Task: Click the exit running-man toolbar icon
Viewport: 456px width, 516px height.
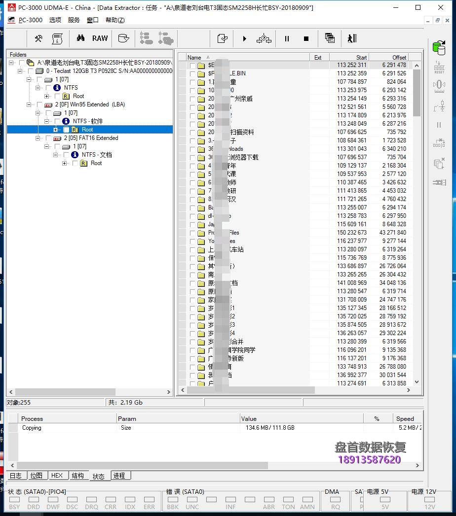Action: (x=351, y=38)
